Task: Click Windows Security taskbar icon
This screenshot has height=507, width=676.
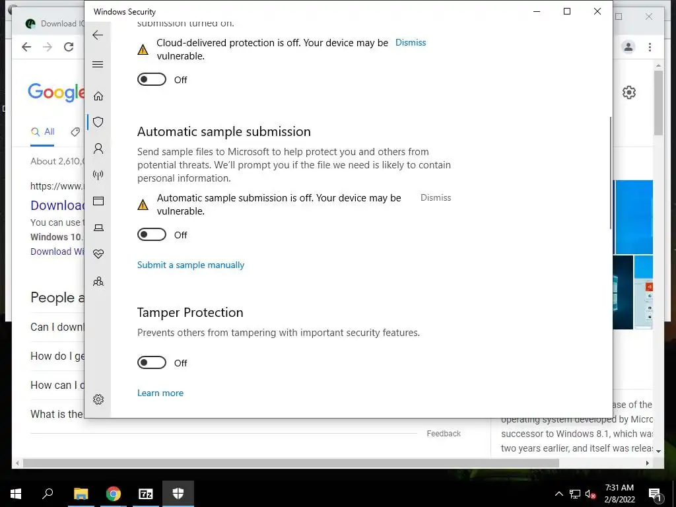Action: [178, 494]
